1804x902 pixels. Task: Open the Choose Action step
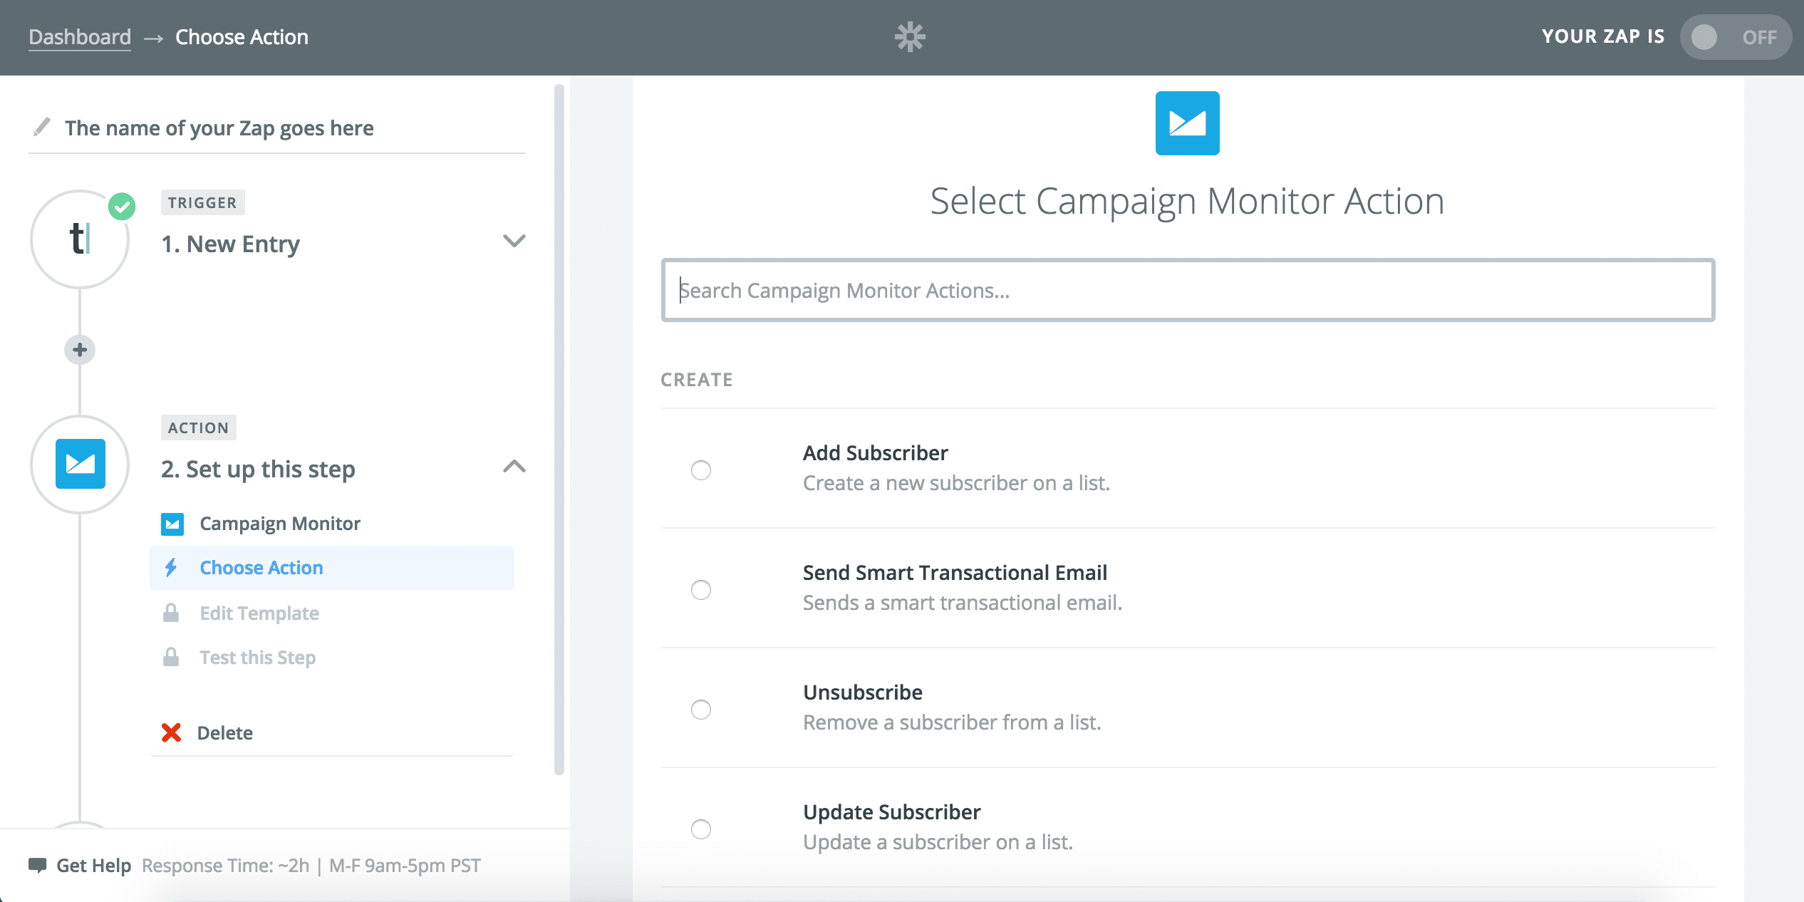click(x=332, y=568)
